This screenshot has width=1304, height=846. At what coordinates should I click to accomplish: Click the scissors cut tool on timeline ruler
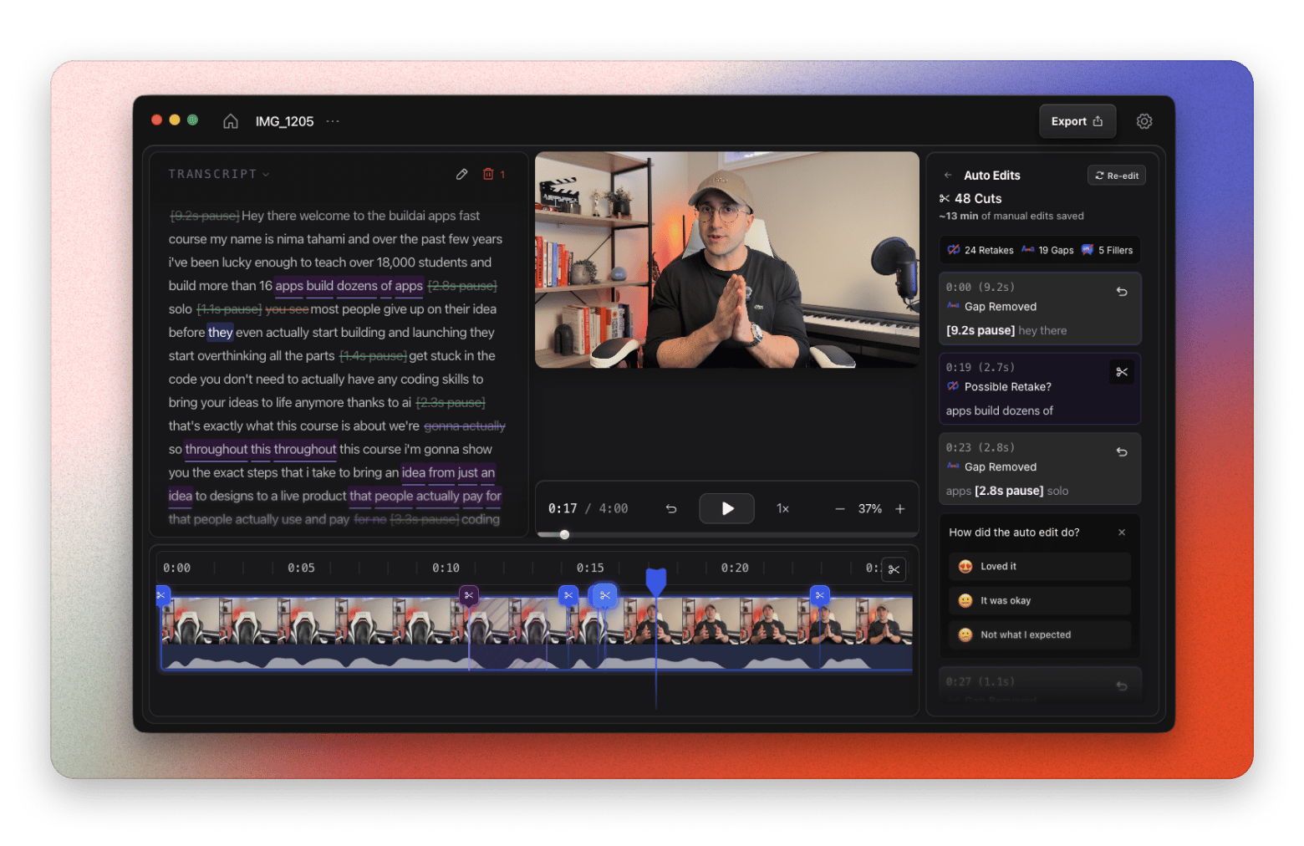tap(894, 569)
